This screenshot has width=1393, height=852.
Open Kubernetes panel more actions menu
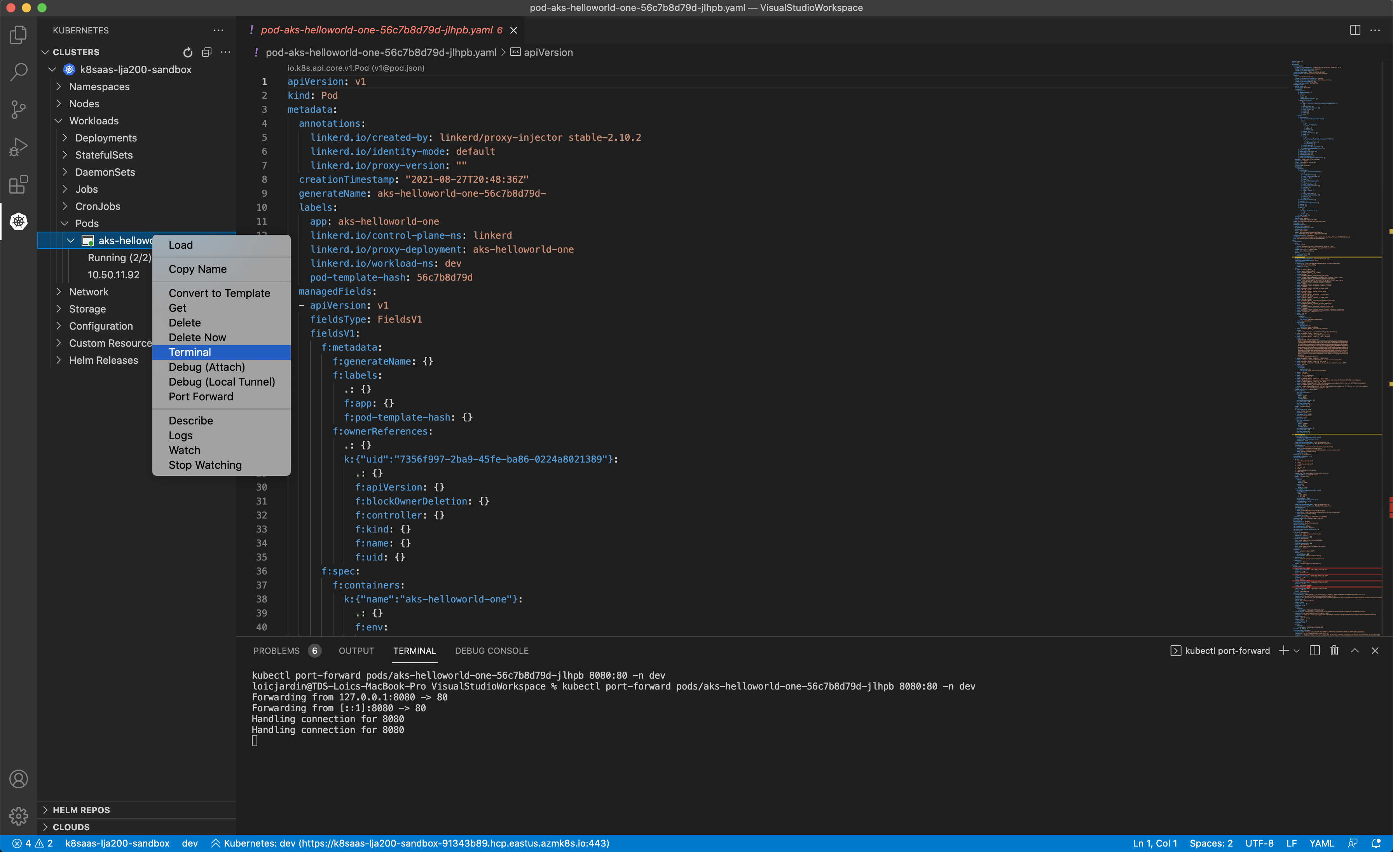218,31
